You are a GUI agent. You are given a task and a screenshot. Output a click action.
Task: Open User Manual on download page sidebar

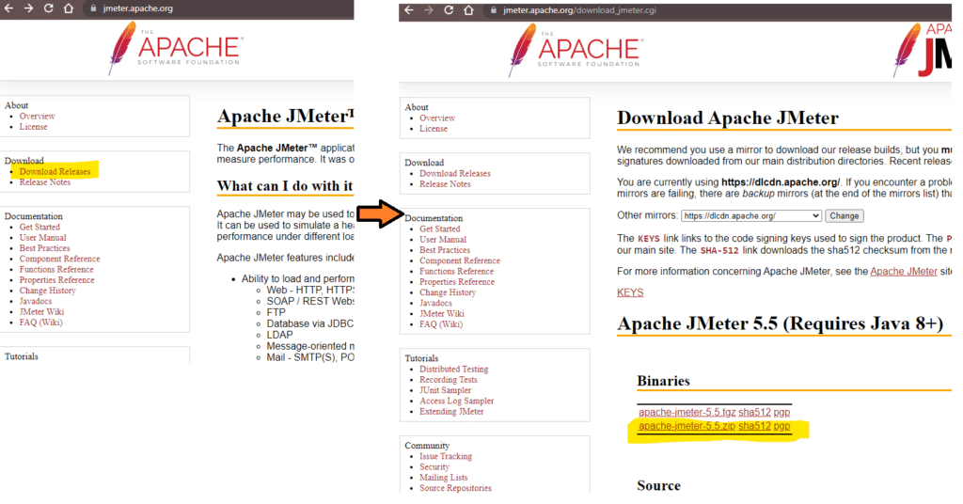[443, 240]
